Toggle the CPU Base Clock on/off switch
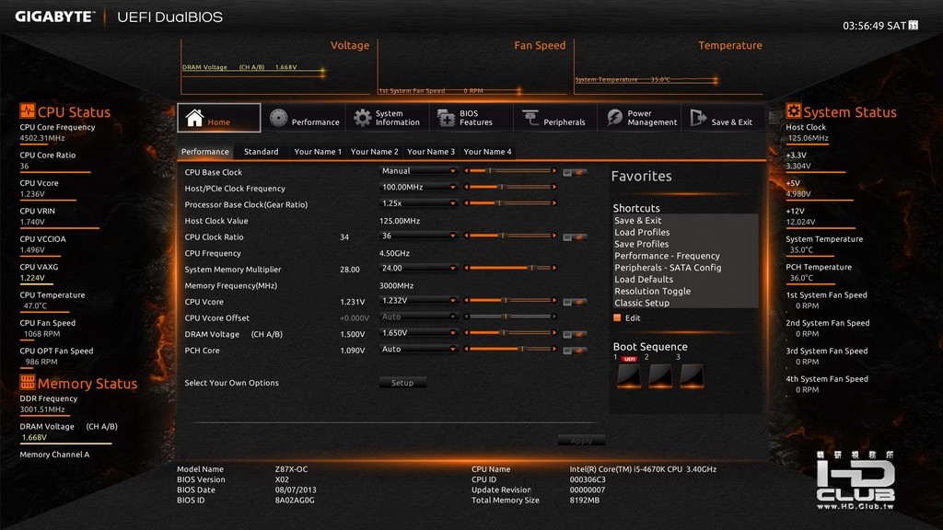Image resolution: width=943 pixels, height=530 pixels. point(575,172)
